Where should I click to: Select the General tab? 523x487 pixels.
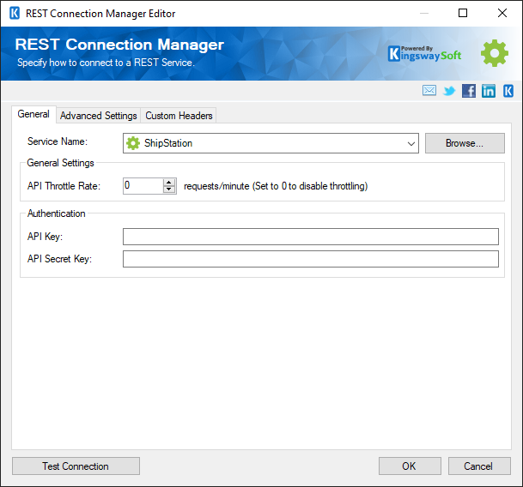(x=33, y=114)
